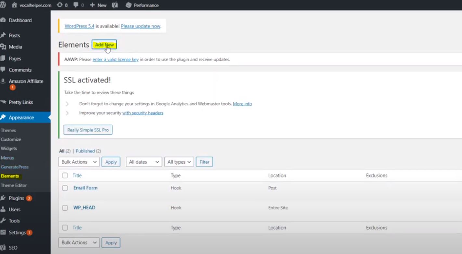Viewport: 462px width, 254px height.
Task: Open the comments bubble icon in admin bar
Action: [75, 5]
